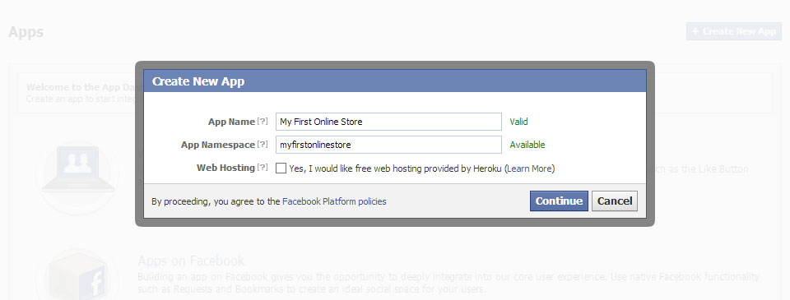Enable the free Heroku web hosting checkbox
The height and width of the screenshot is (300, 790).
click(x=281, y=168)
